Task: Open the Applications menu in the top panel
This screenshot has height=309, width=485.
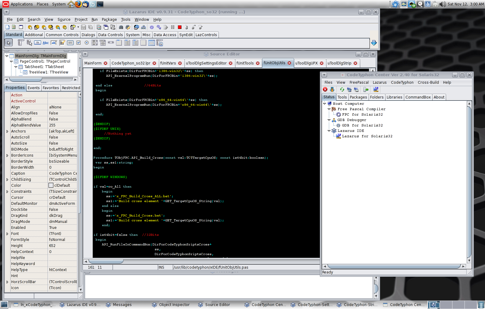Action: pos(18,4)
